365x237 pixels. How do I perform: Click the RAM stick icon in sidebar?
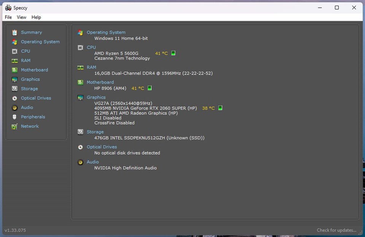(14, 61)
